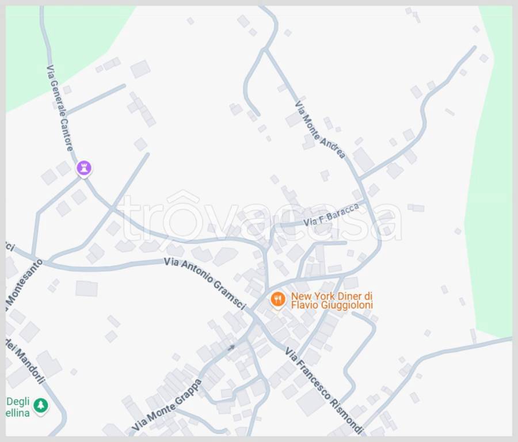Click the trovacasa watermark logo
518x442 pixels.
pos(260,216)
